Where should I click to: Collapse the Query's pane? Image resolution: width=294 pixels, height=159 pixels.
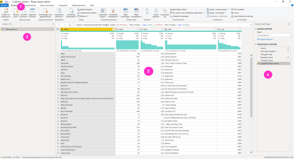pos(53,24)
